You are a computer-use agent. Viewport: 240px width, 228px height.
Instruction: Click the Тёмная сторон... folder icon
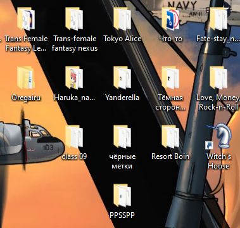point(170,77)
